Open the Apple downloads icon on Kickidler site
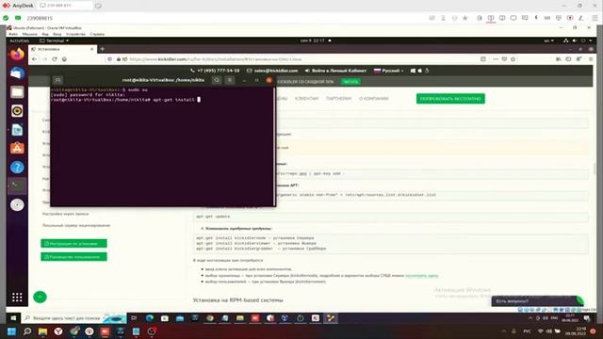 coord(420,71)
